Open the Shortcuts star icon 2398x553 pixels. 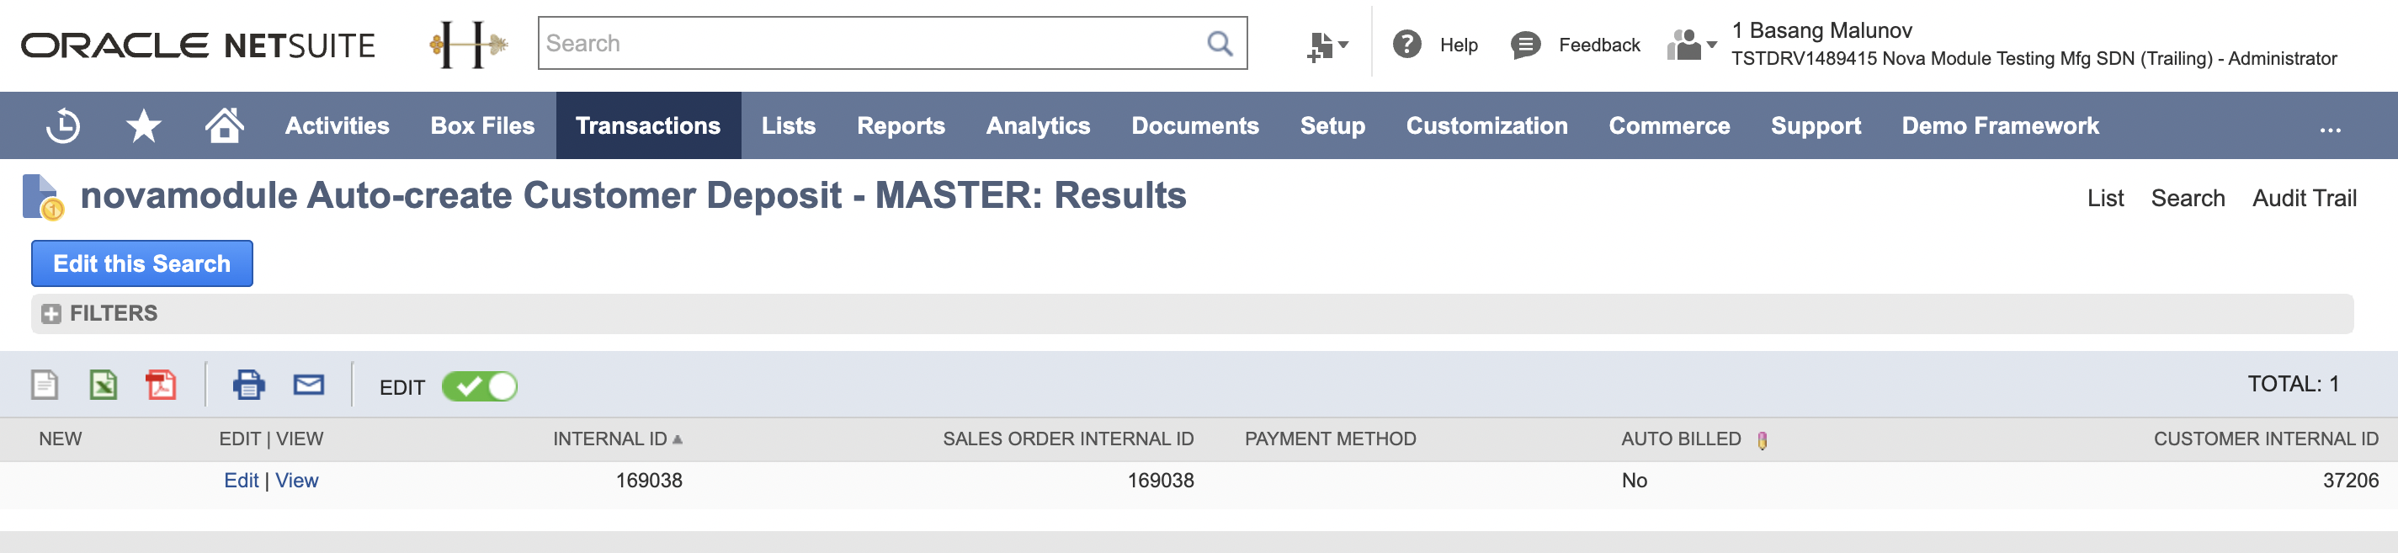143,125
